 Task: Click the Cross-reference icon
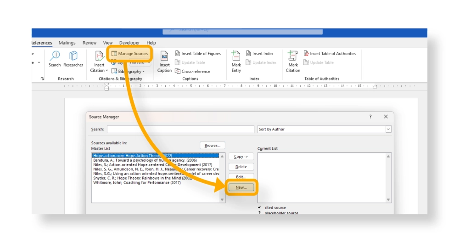tap(192, 71)
